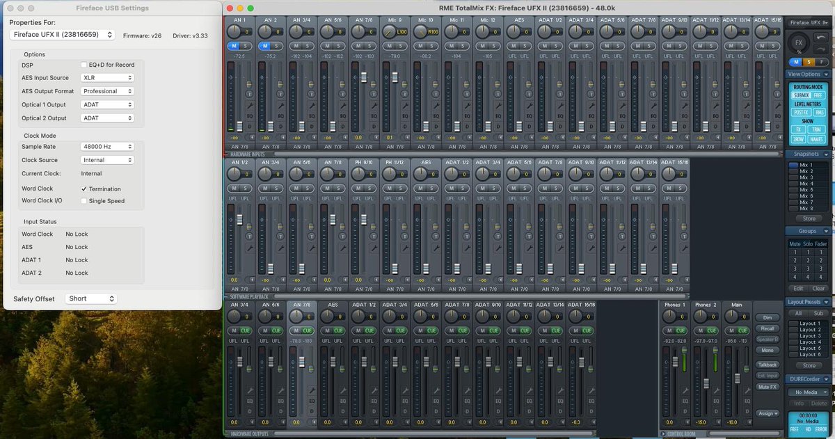Open Clock Source dropdown

coord(106,160)
